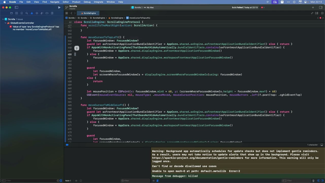Image resolution: width=325 pixels, height=183 pixels.
Task: Open the Scrolla folder breadcrumb
Action: coord(82,18)
